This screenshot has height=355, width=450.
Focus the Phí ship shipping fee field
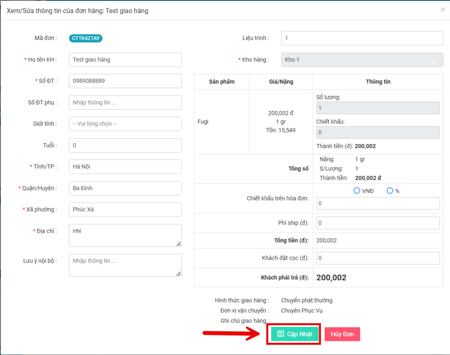tap(378, 223)
